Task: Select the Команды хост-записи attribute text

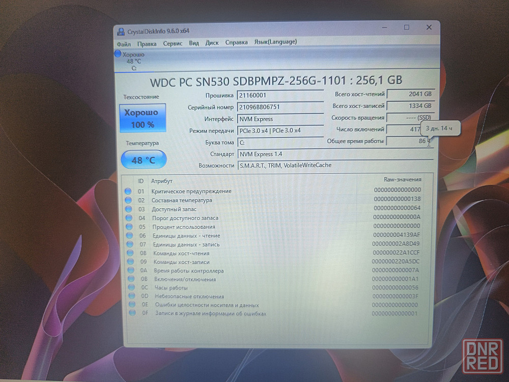Action: tap(182, 262)
